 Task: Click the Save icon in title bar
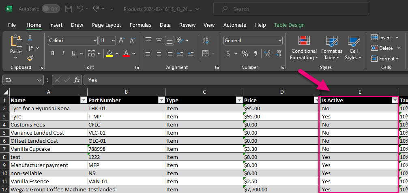(x=69, y=9)
